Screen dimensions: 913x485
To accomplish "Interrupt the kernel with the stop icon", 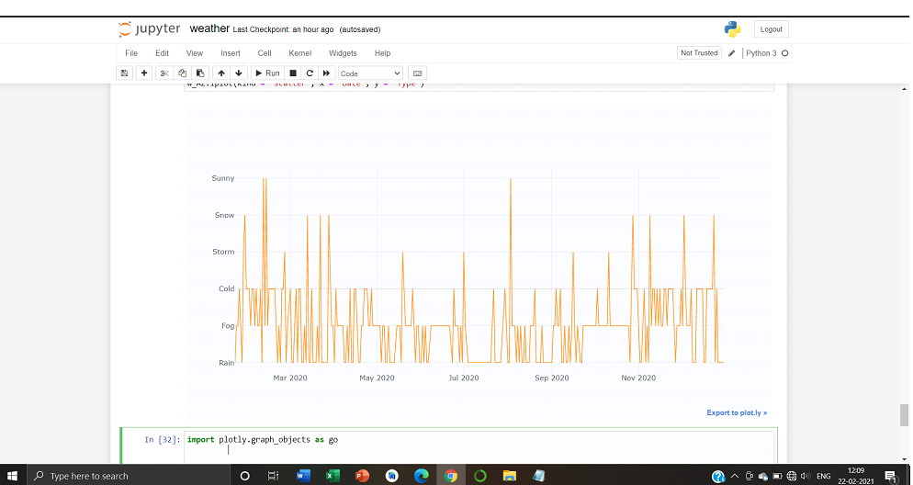I will point(293,73).
